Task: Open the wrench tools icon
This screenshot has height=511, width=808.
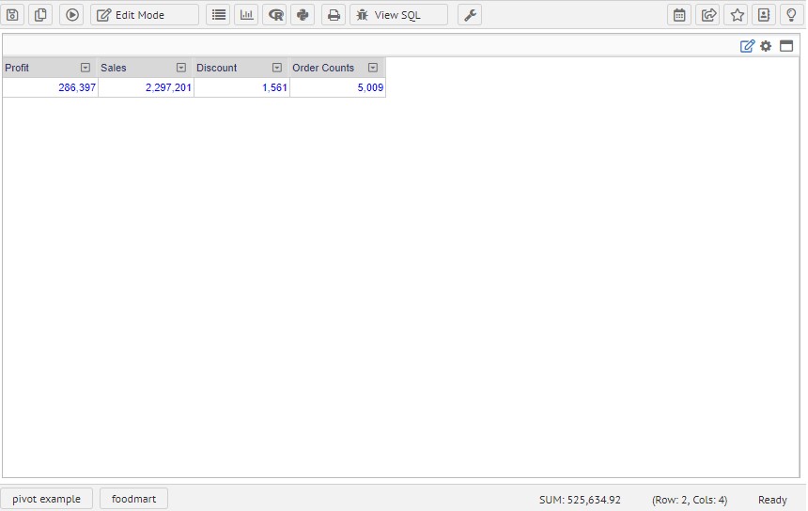Action: coord(470,15)
